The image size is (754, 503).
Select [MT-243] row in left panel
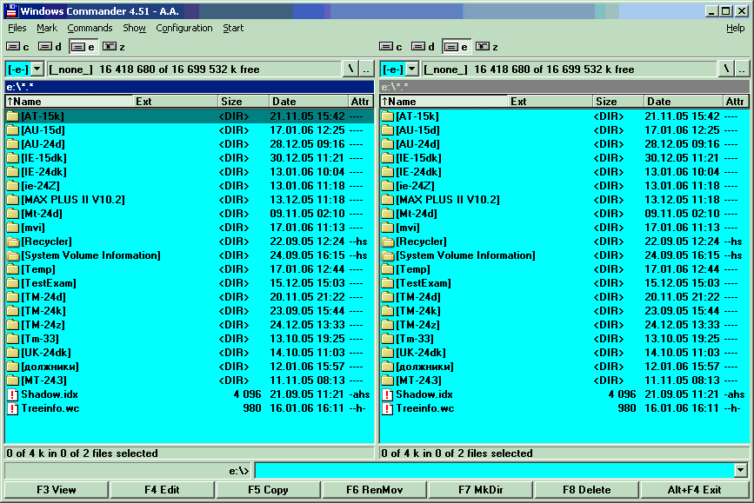190,381
